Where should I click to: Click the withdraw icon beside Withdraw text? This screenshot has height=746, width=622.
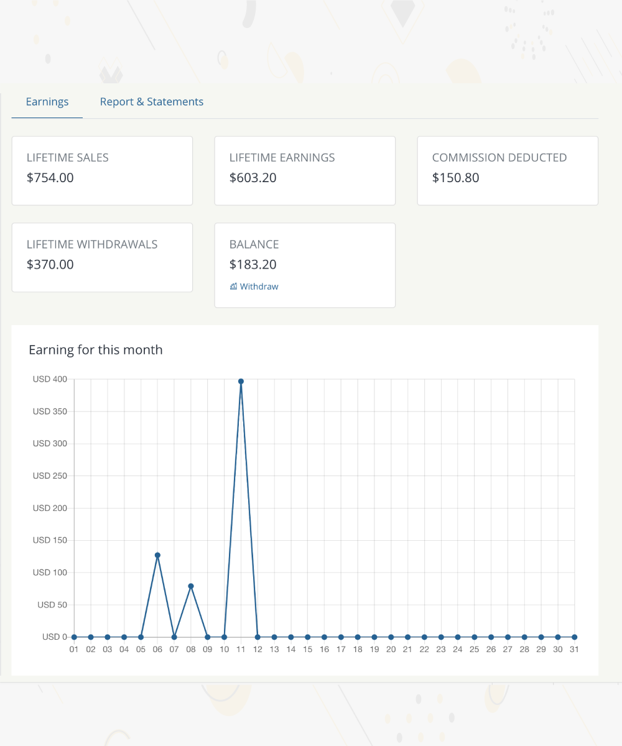(x=233, y=287)
